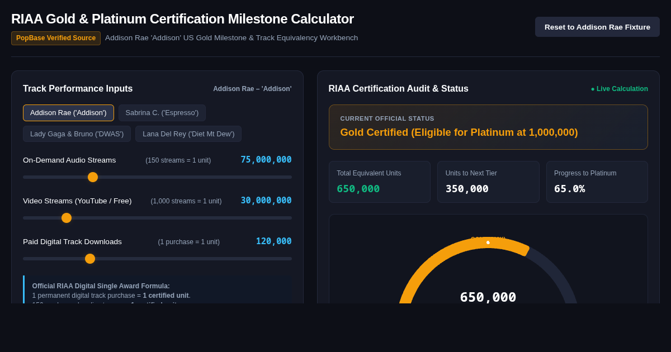Click the 65.0% progress value

570,189
